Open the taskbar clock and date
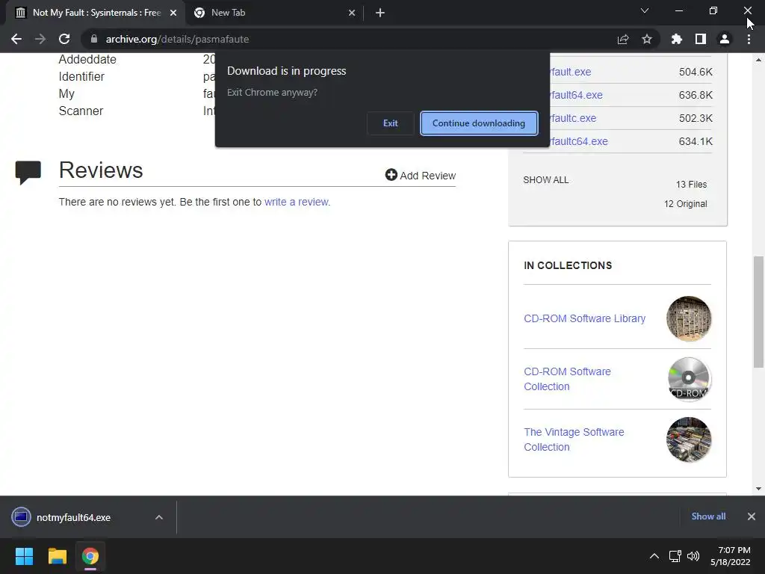This screenshot has height=574, width=765. coord(731,556)
